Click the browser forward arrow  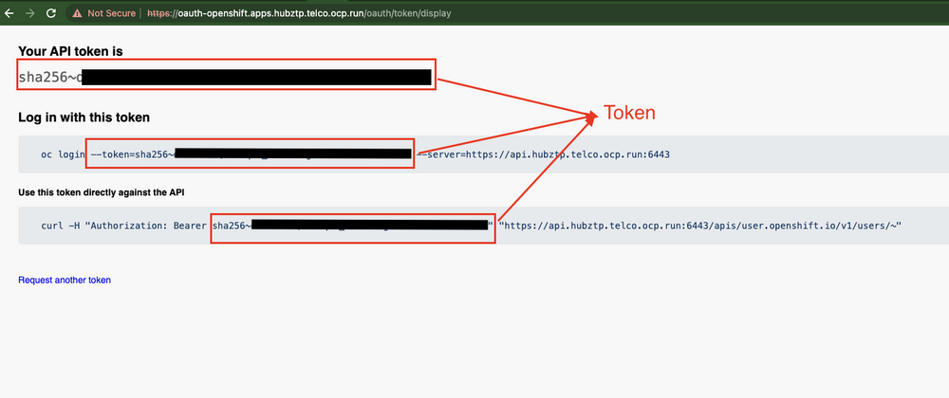[28, 14]
